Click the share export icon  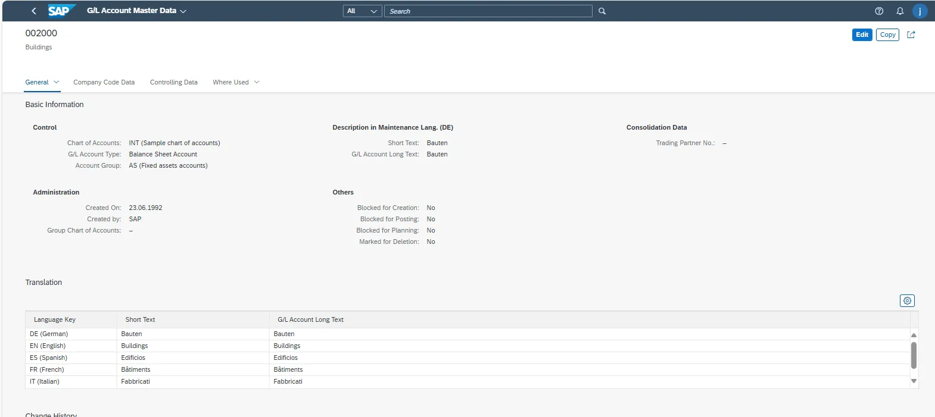click(x=911, y=35)
